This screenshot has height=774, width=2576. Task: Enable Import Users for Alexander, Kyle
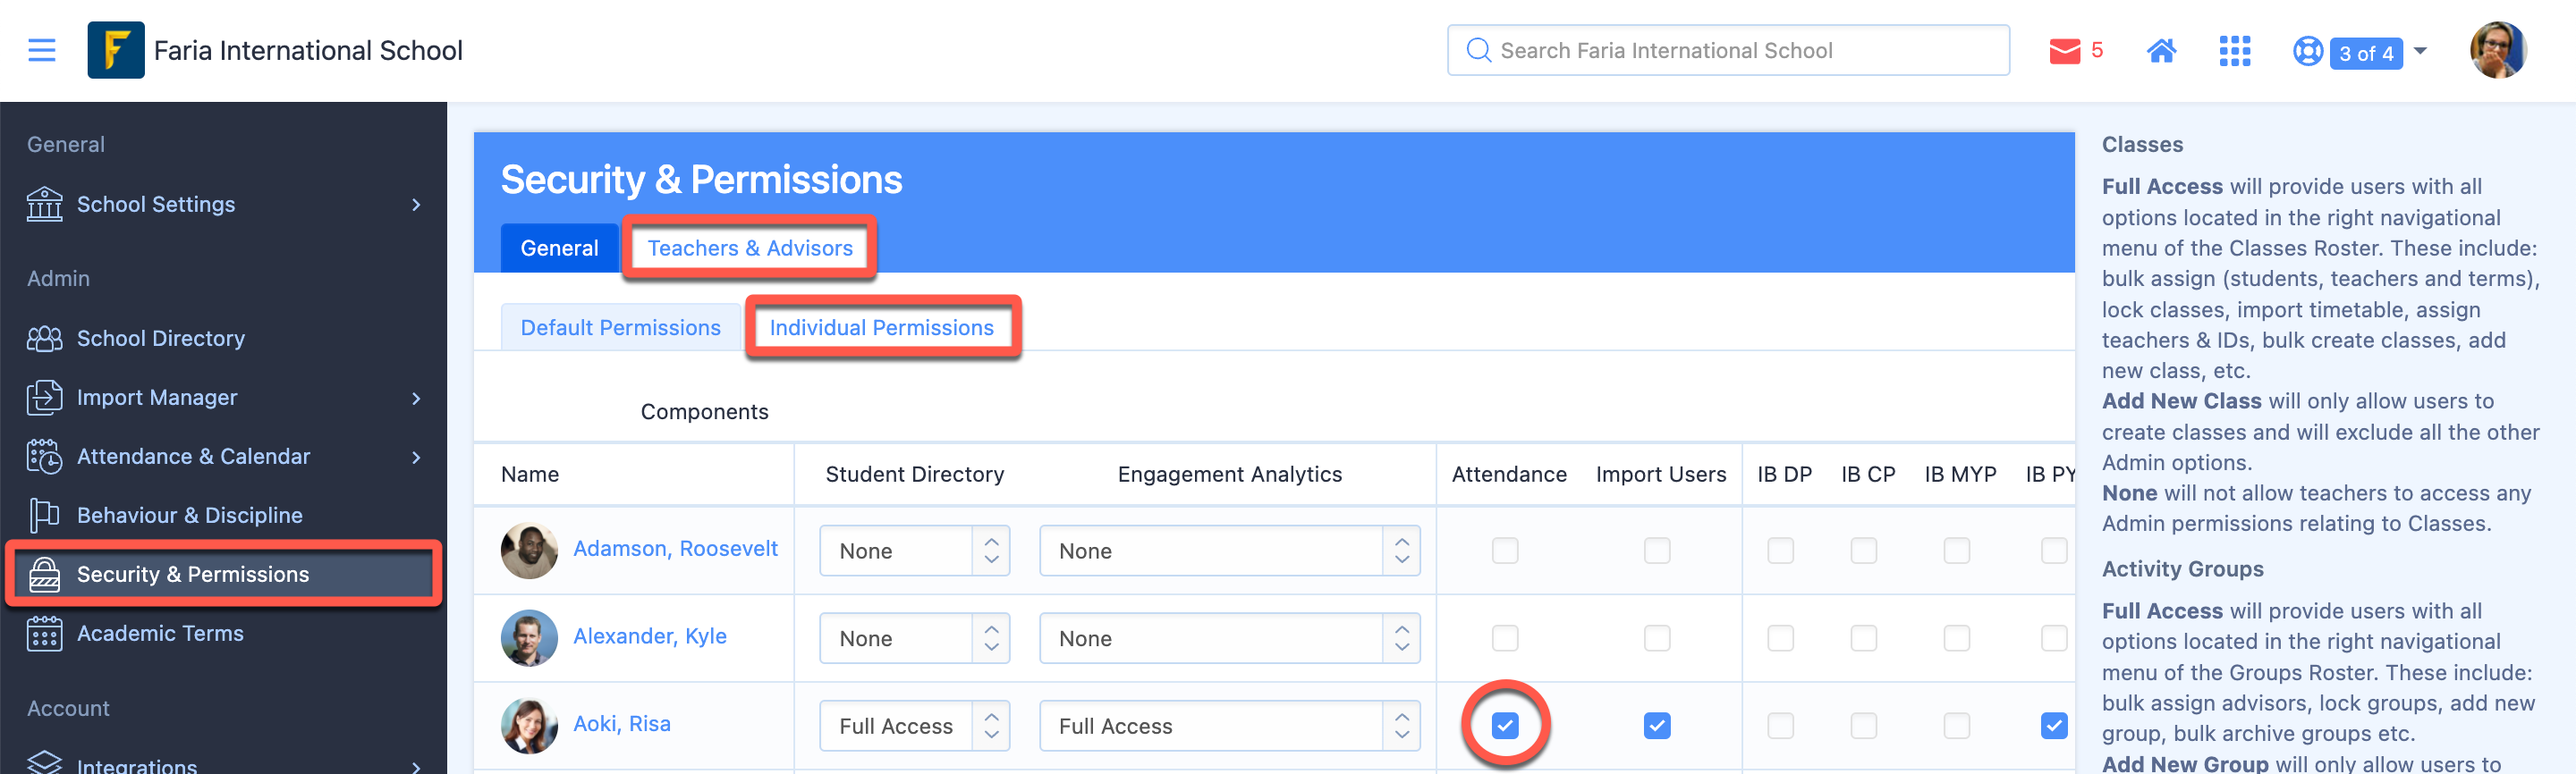pos(1657,638)
